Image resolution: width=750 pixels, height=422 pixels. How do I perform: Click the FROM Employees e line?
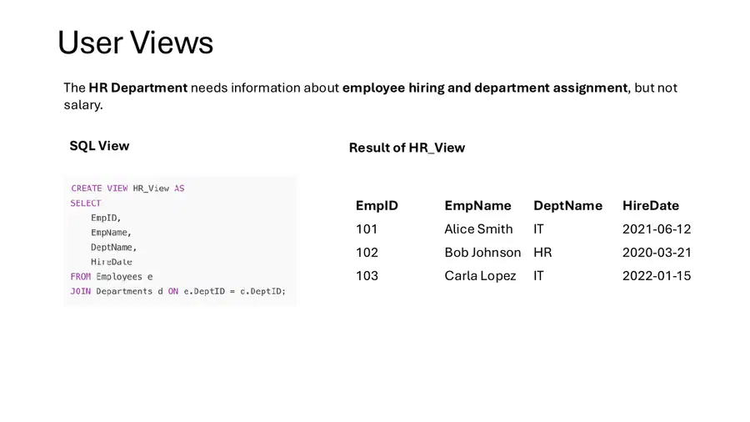pyautogui.click(x=112, y=277)
